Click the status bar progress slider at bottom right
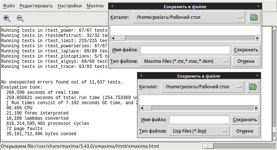This screenshot has height=150, width=277. pyautogui.click(x=208, y=146)
